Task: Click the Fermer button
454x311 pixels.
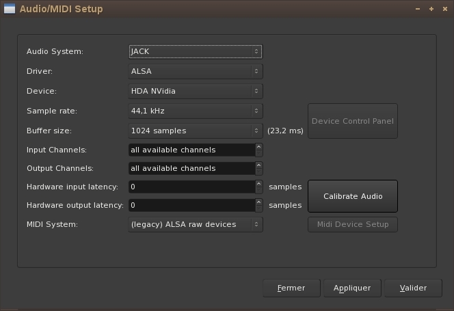Action: 291,288
